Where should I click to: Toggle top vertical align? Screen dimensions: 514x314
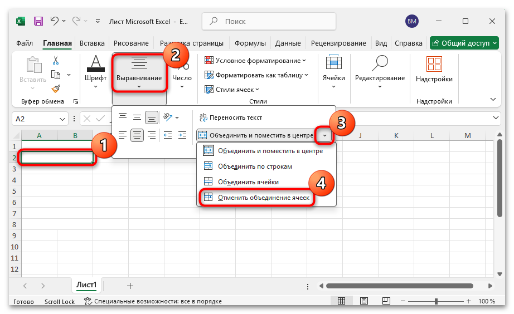click(x=123, y=117)
